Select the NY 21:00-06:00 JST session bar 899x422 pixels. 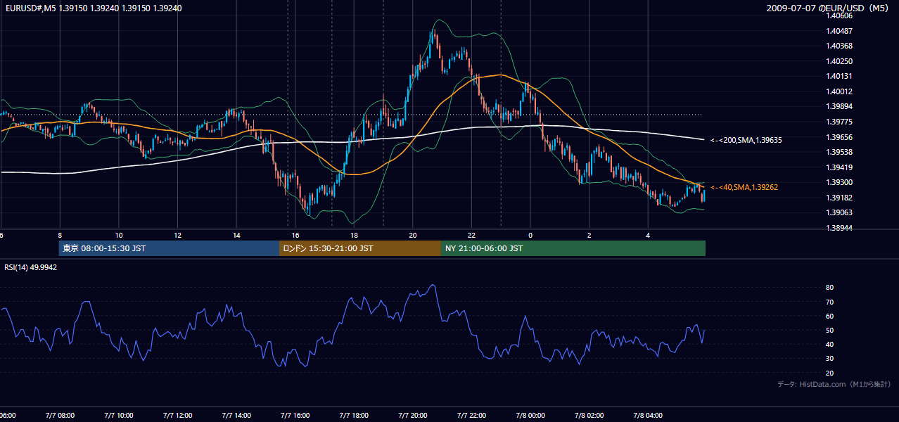[x=573, y=248]
